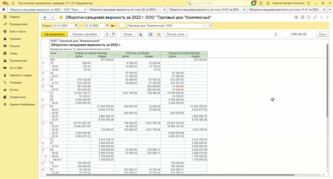This screenshot has width=333, height=179.
Task: Click the preview icon in form header
Action: [309, 17]
